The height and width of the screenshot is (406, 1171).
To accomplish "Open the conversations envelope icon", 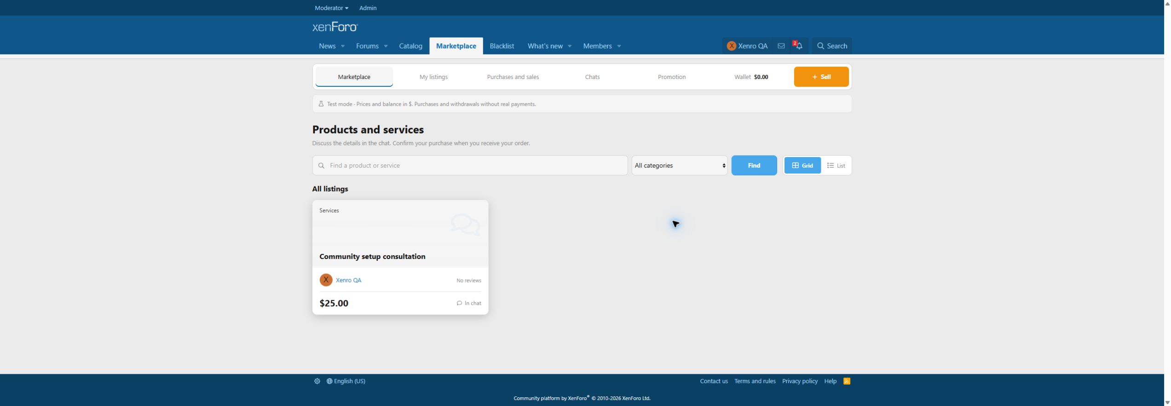I will [781, 46].
